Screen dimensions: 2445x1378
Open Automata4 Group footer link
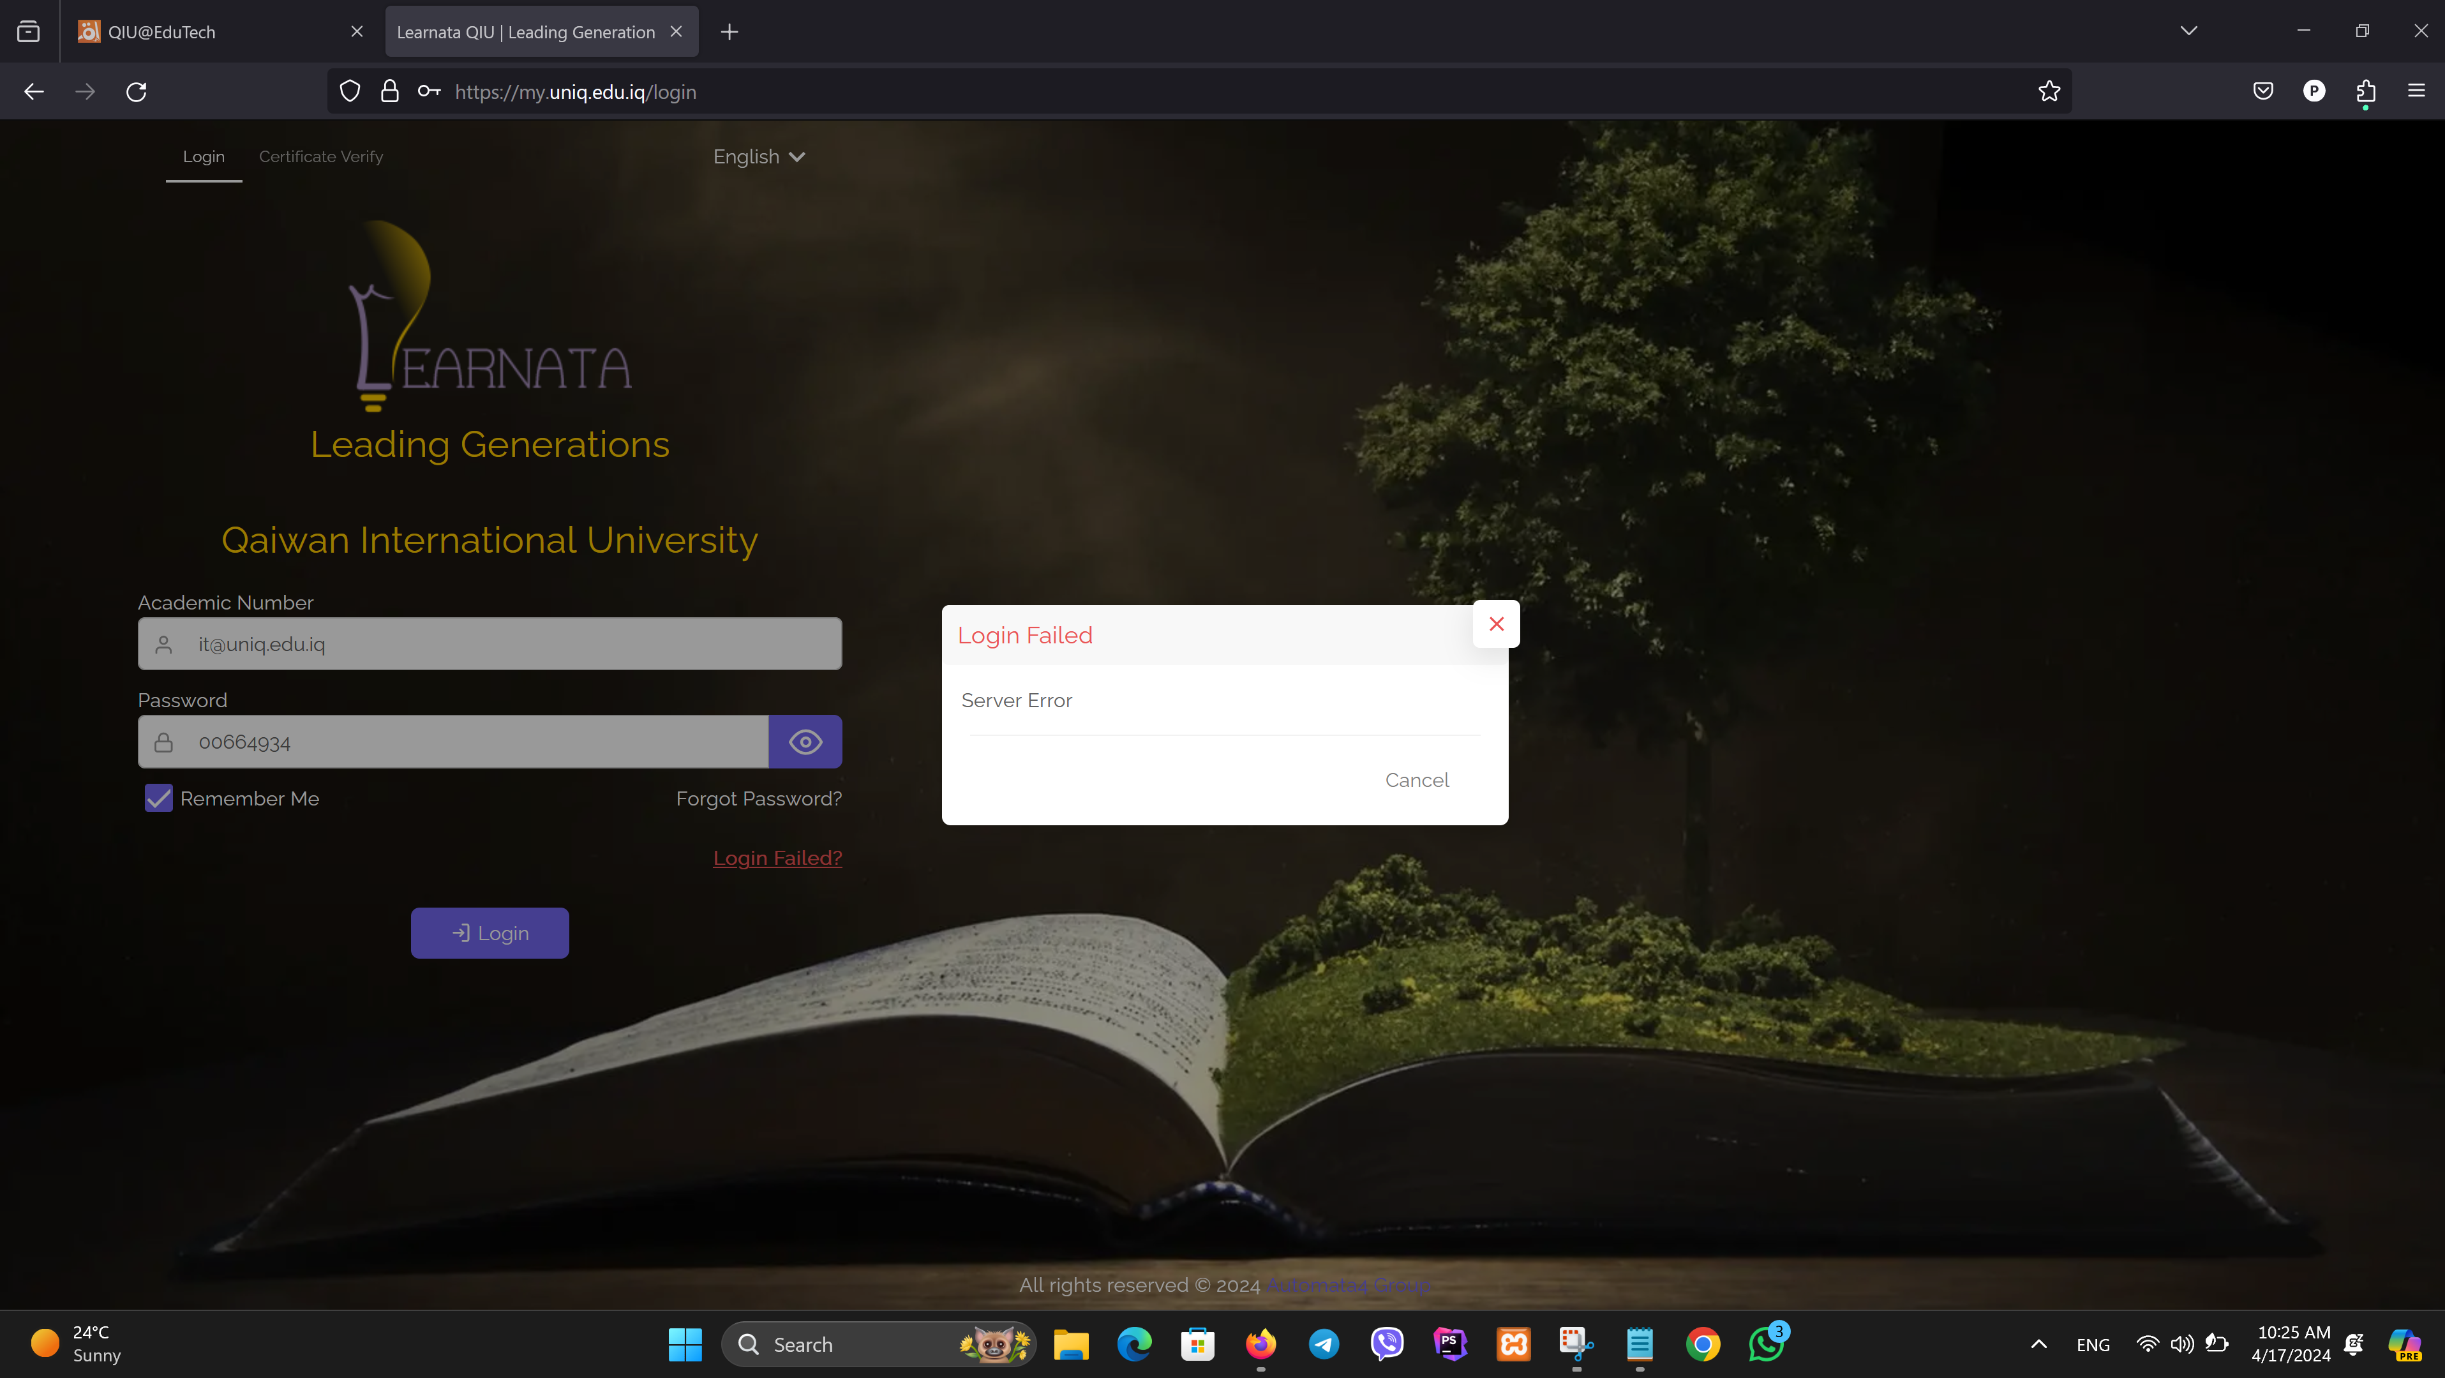point(1348,1285)
